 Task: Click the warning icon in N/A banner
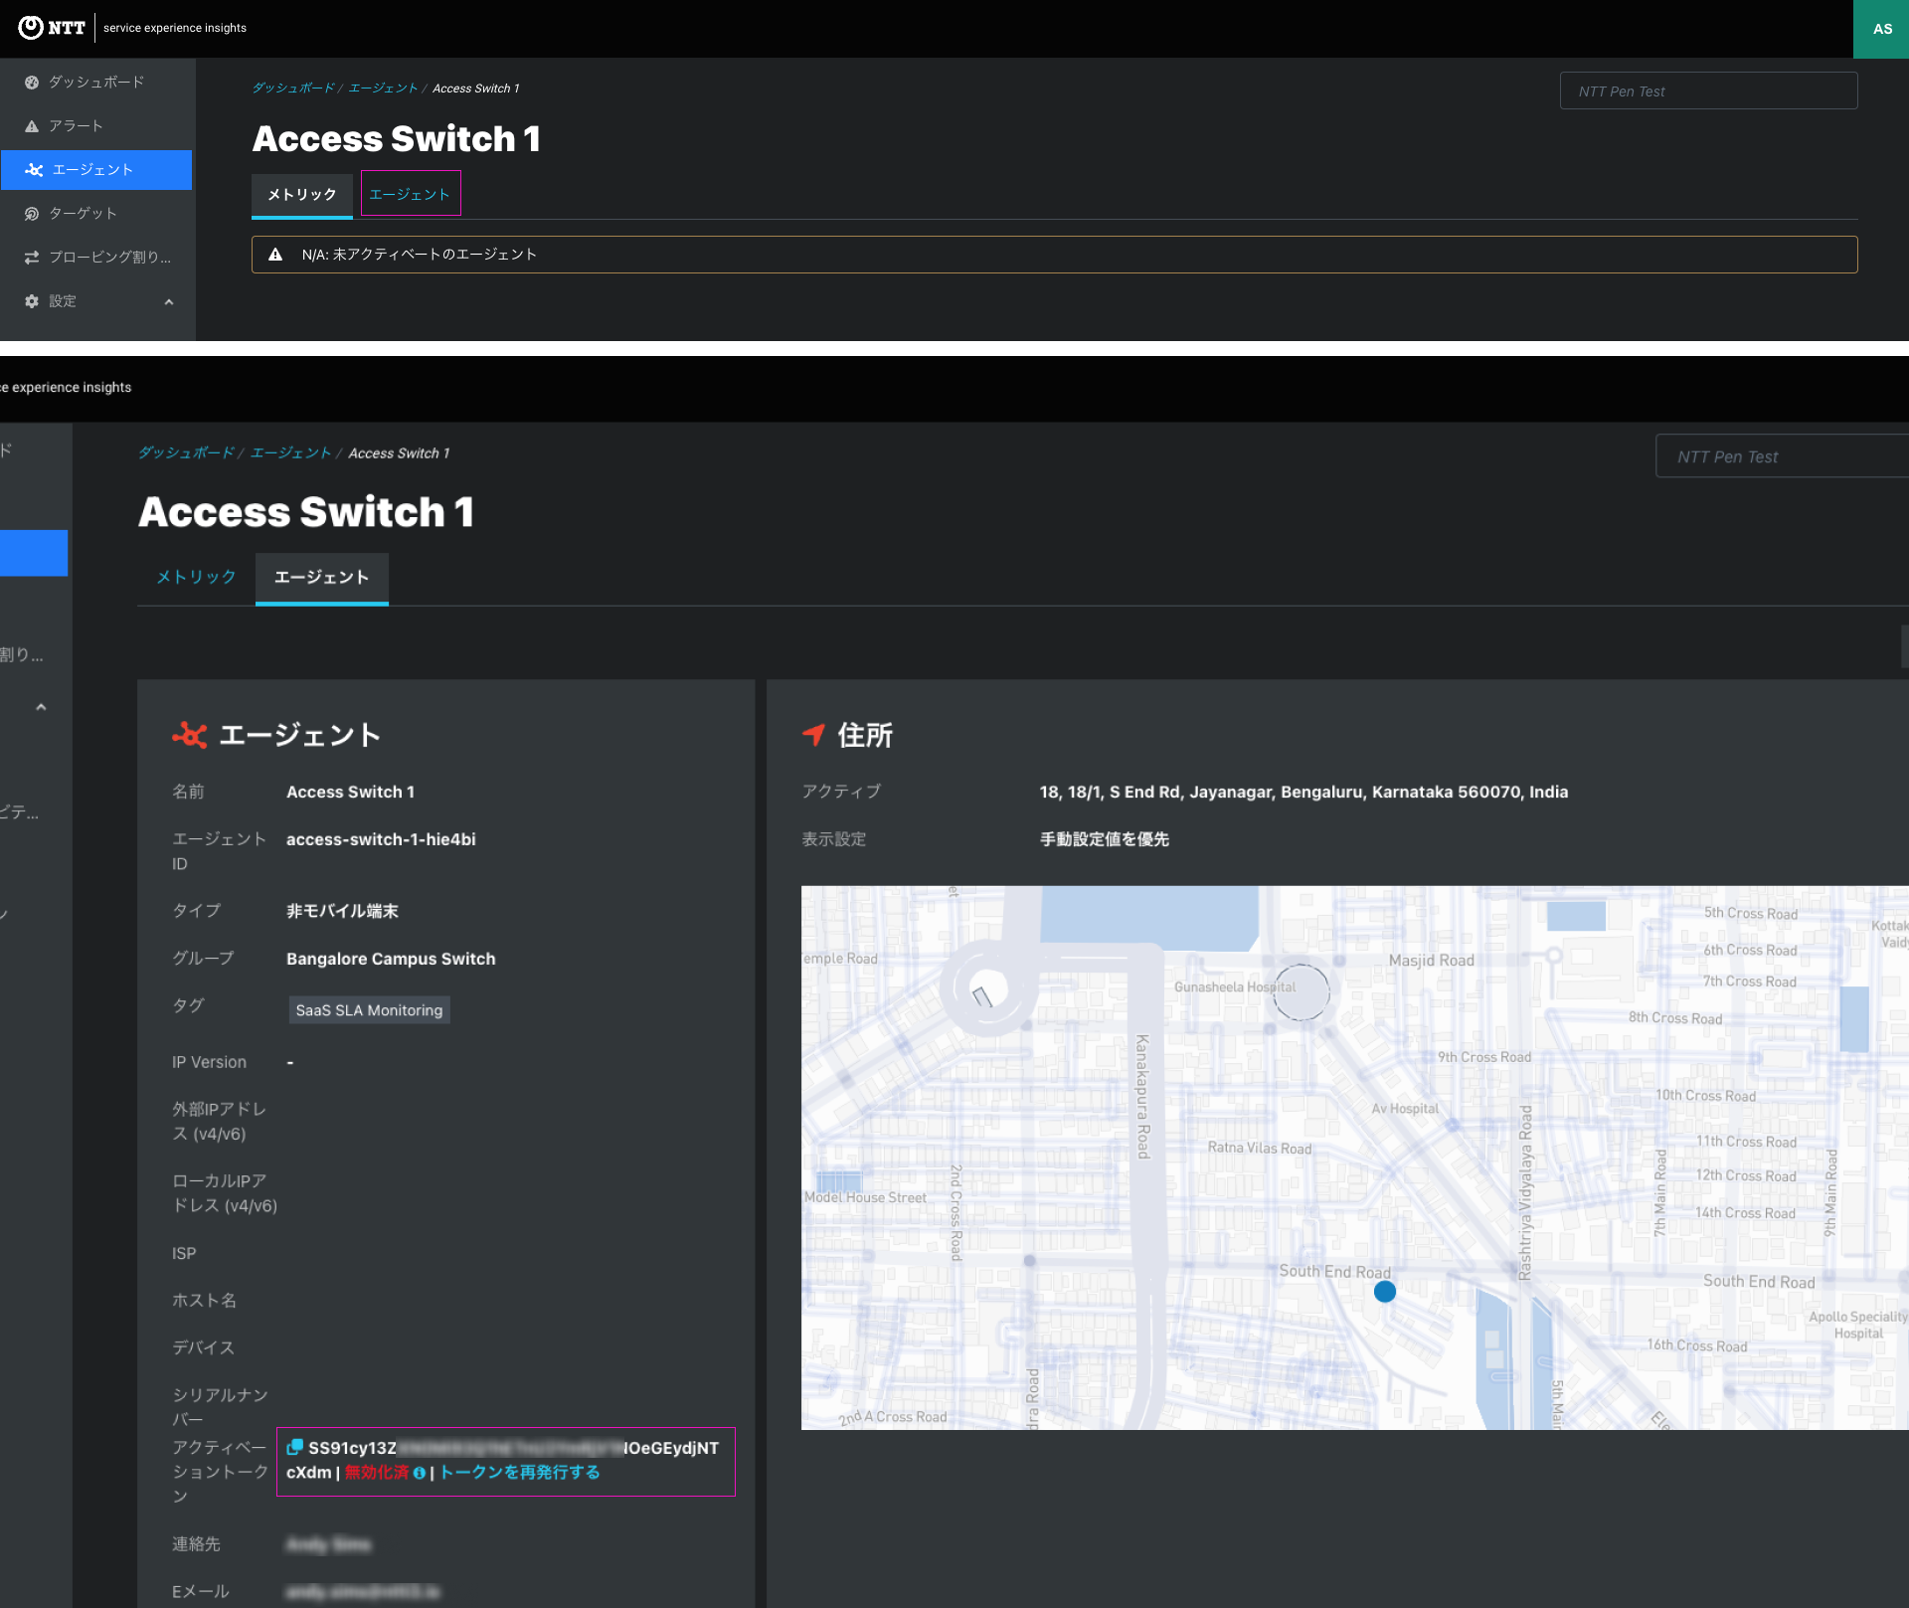click(x=275, y=255)
